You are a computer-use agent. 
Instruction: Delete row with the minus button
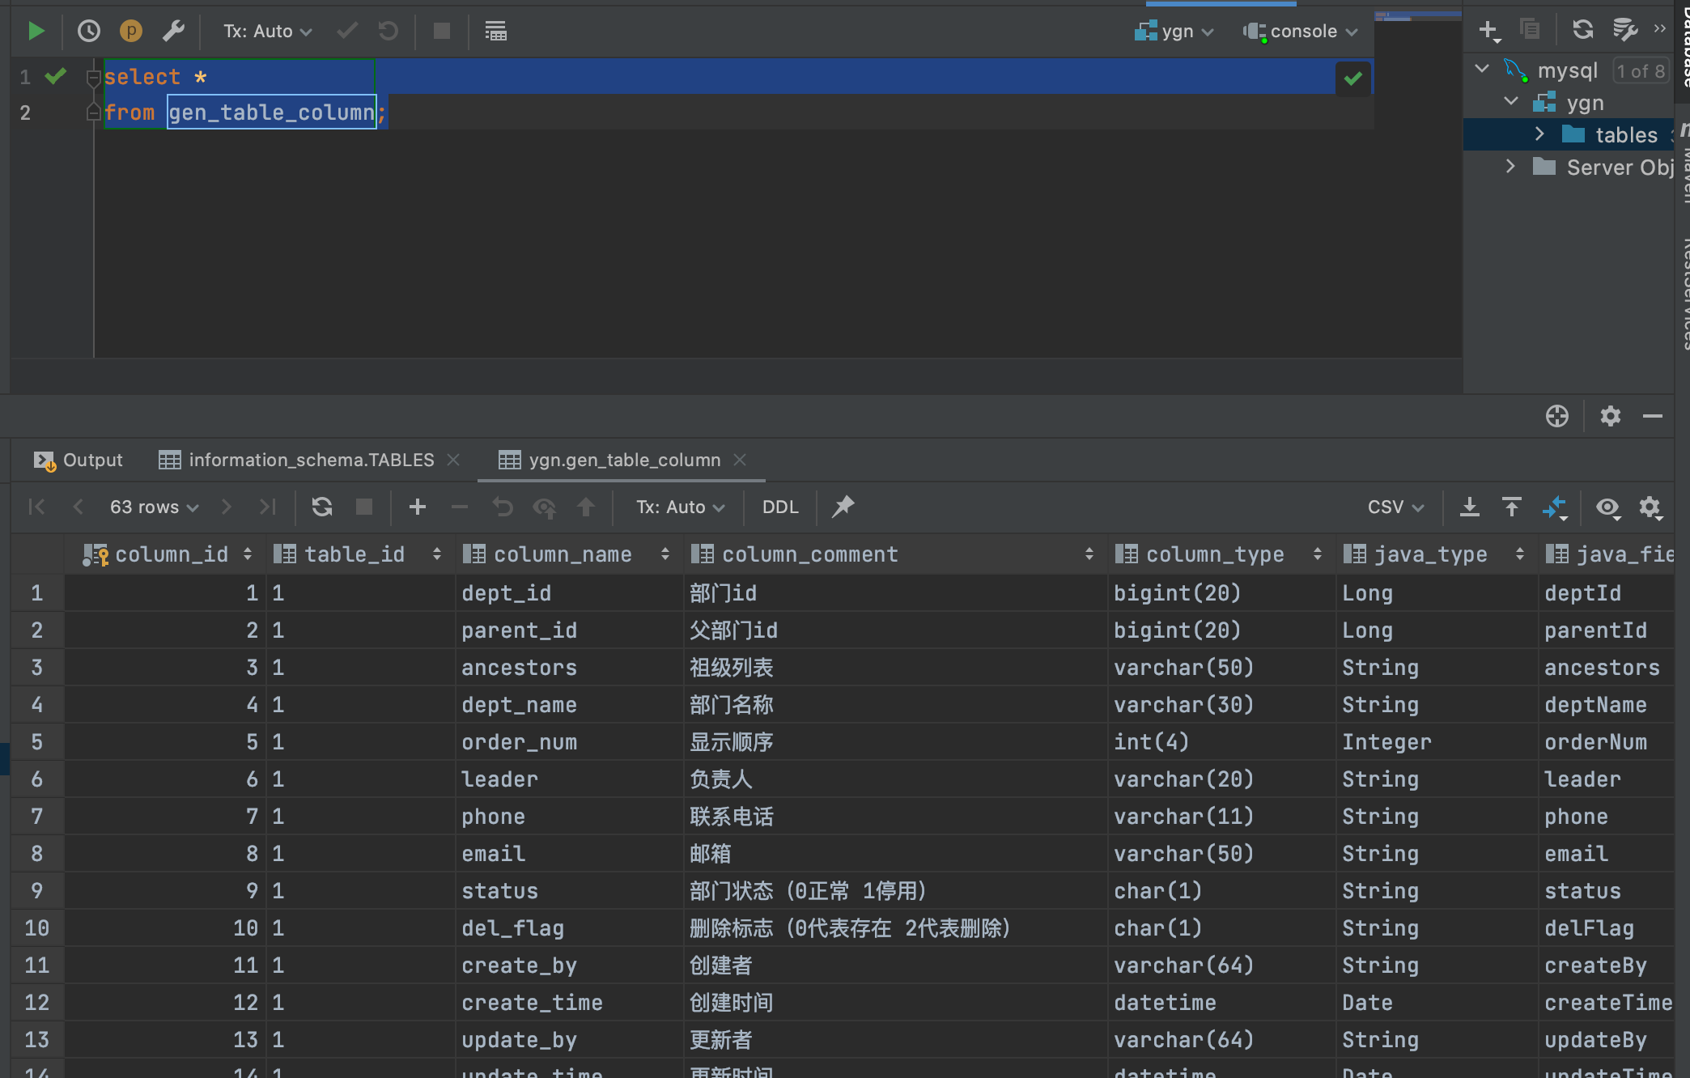pyautogui.click(x=460, y=507)
